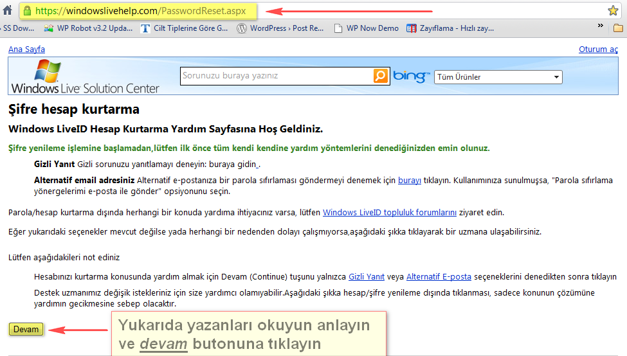Click the Şifre hesap kurtarma heading

pyautogui.click(x=74, y=109)
